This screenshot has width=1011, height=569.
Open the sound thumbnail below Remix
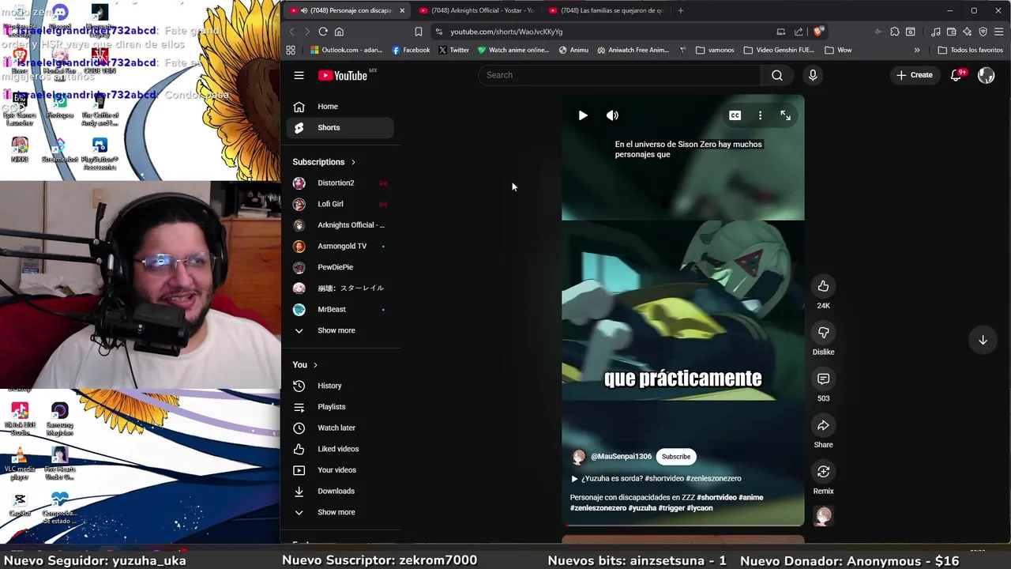click(823, 516)
